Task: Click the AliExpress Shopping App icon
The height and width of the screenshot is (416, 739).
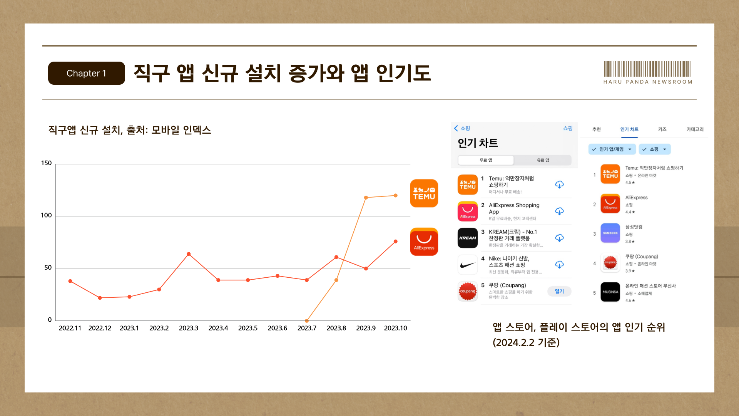Action: point(467,211)
